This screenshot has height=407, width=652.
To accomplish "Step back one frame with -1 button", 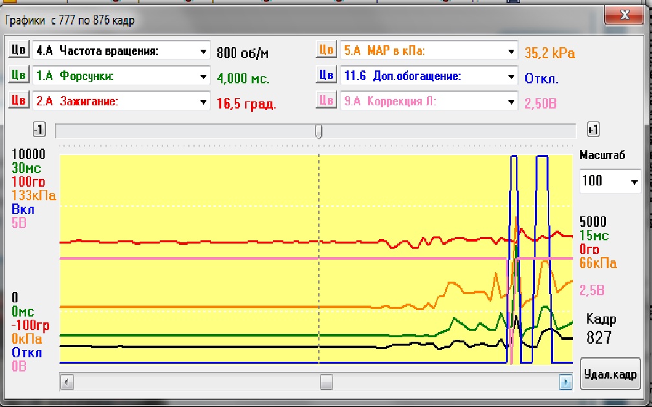I will [39, 130].
